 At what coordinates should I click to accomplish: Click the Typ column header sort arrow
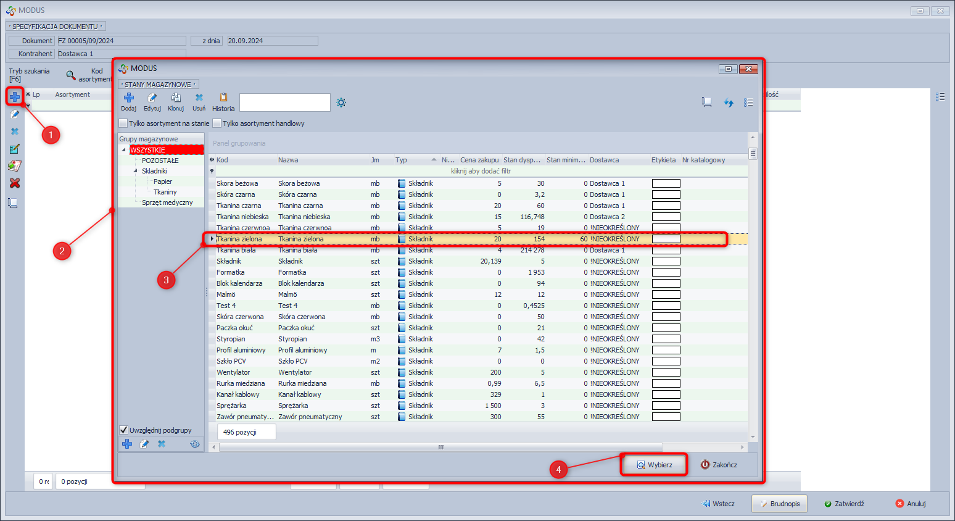(x=434, y=160)
